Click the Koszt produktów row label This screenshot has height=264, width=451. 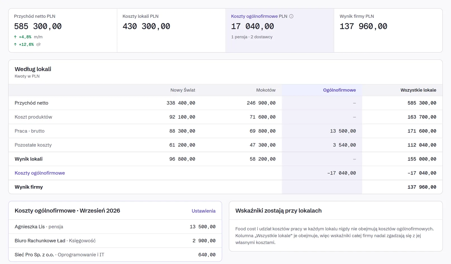click(x=33, y=117)
